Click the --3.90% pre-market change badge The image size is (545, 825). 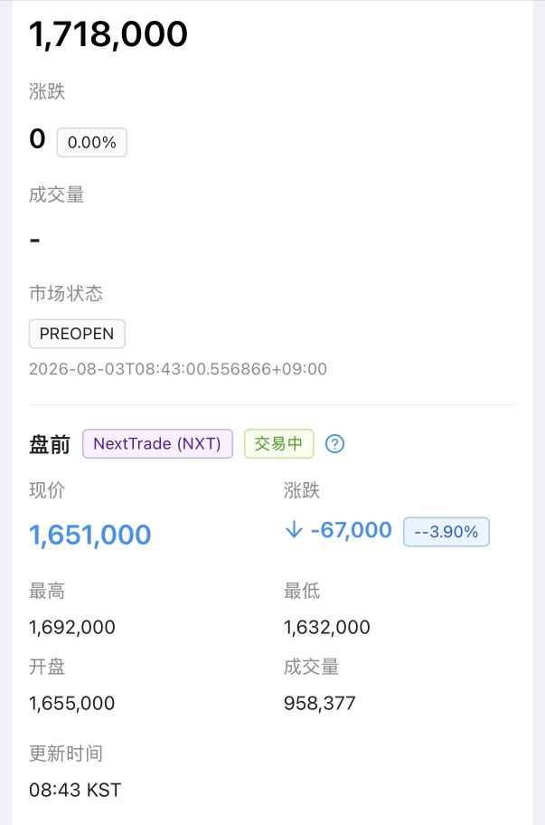click(446, 531)
